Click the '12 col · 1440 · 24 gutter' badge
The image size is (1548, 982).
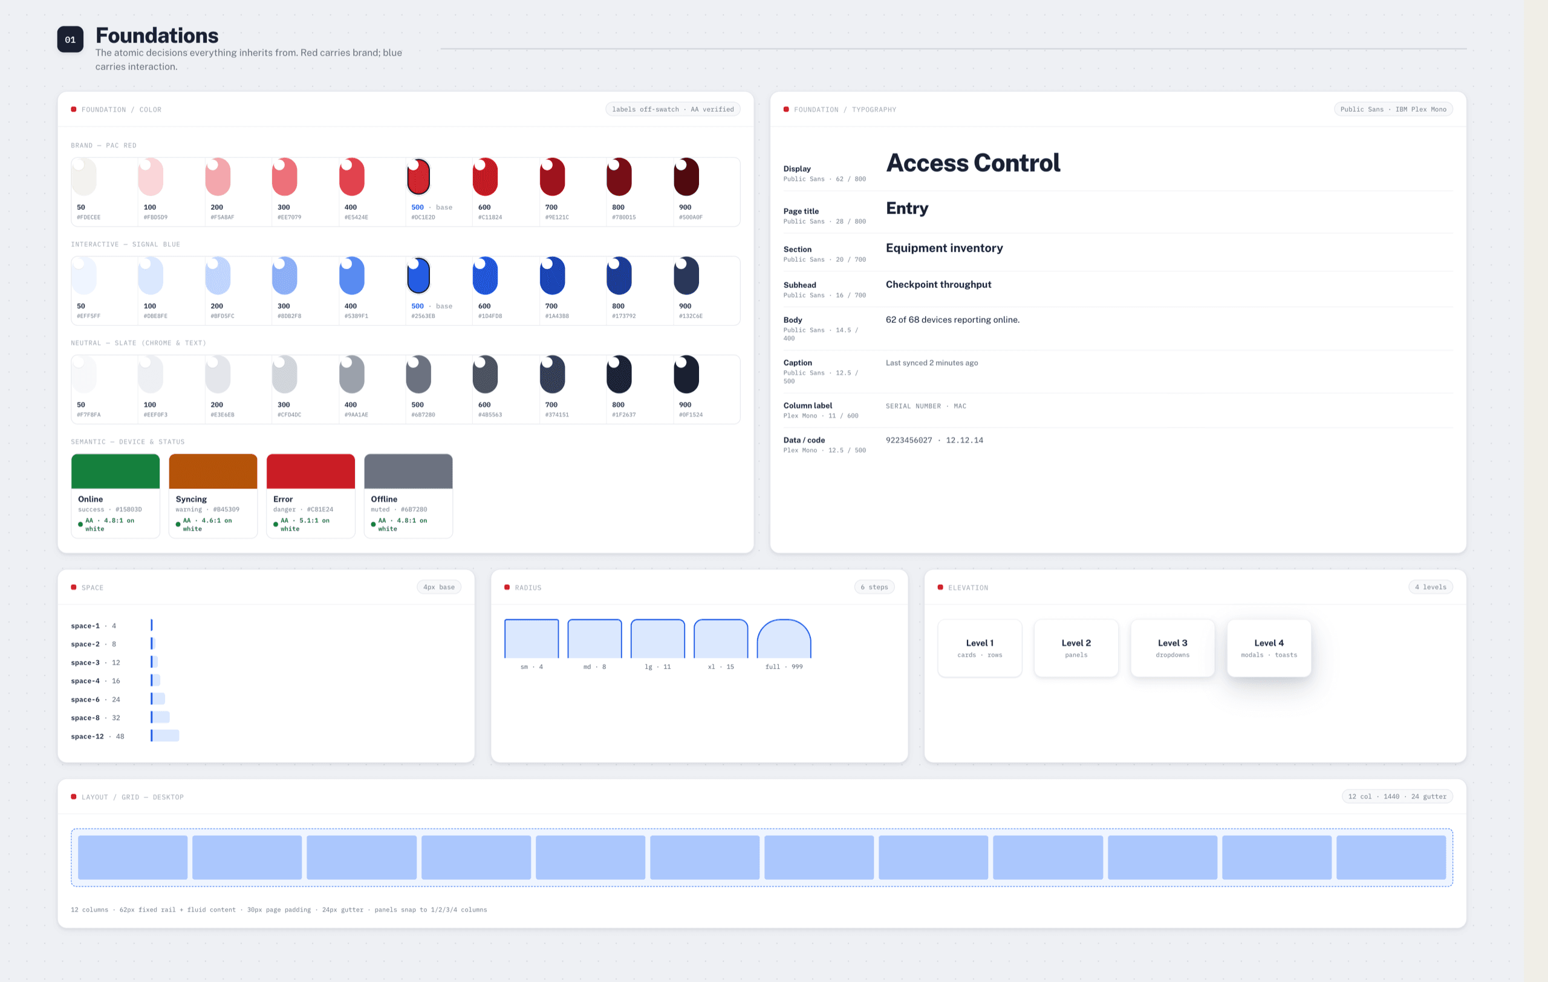coord(1397,796)
